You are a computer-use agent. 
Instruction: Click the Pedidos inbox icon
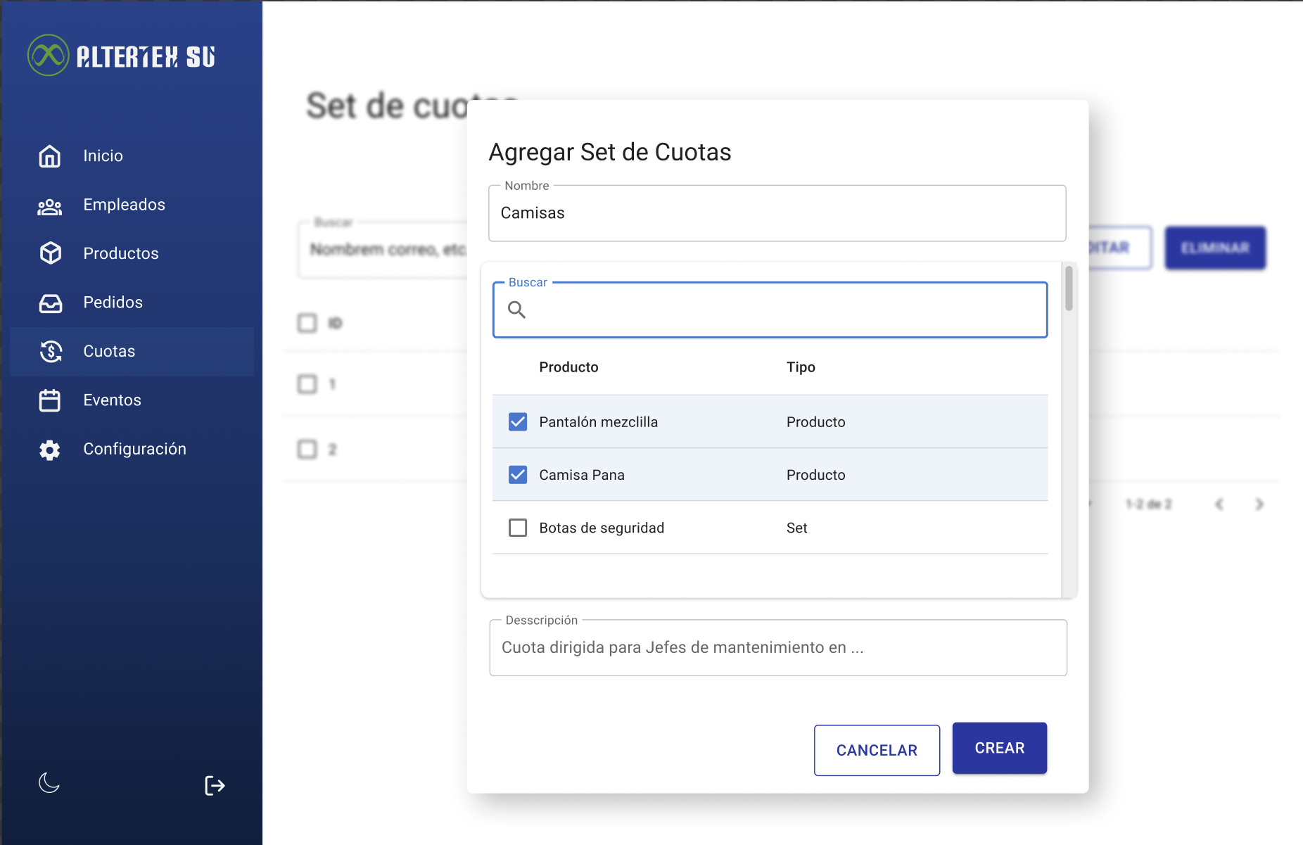50,303
